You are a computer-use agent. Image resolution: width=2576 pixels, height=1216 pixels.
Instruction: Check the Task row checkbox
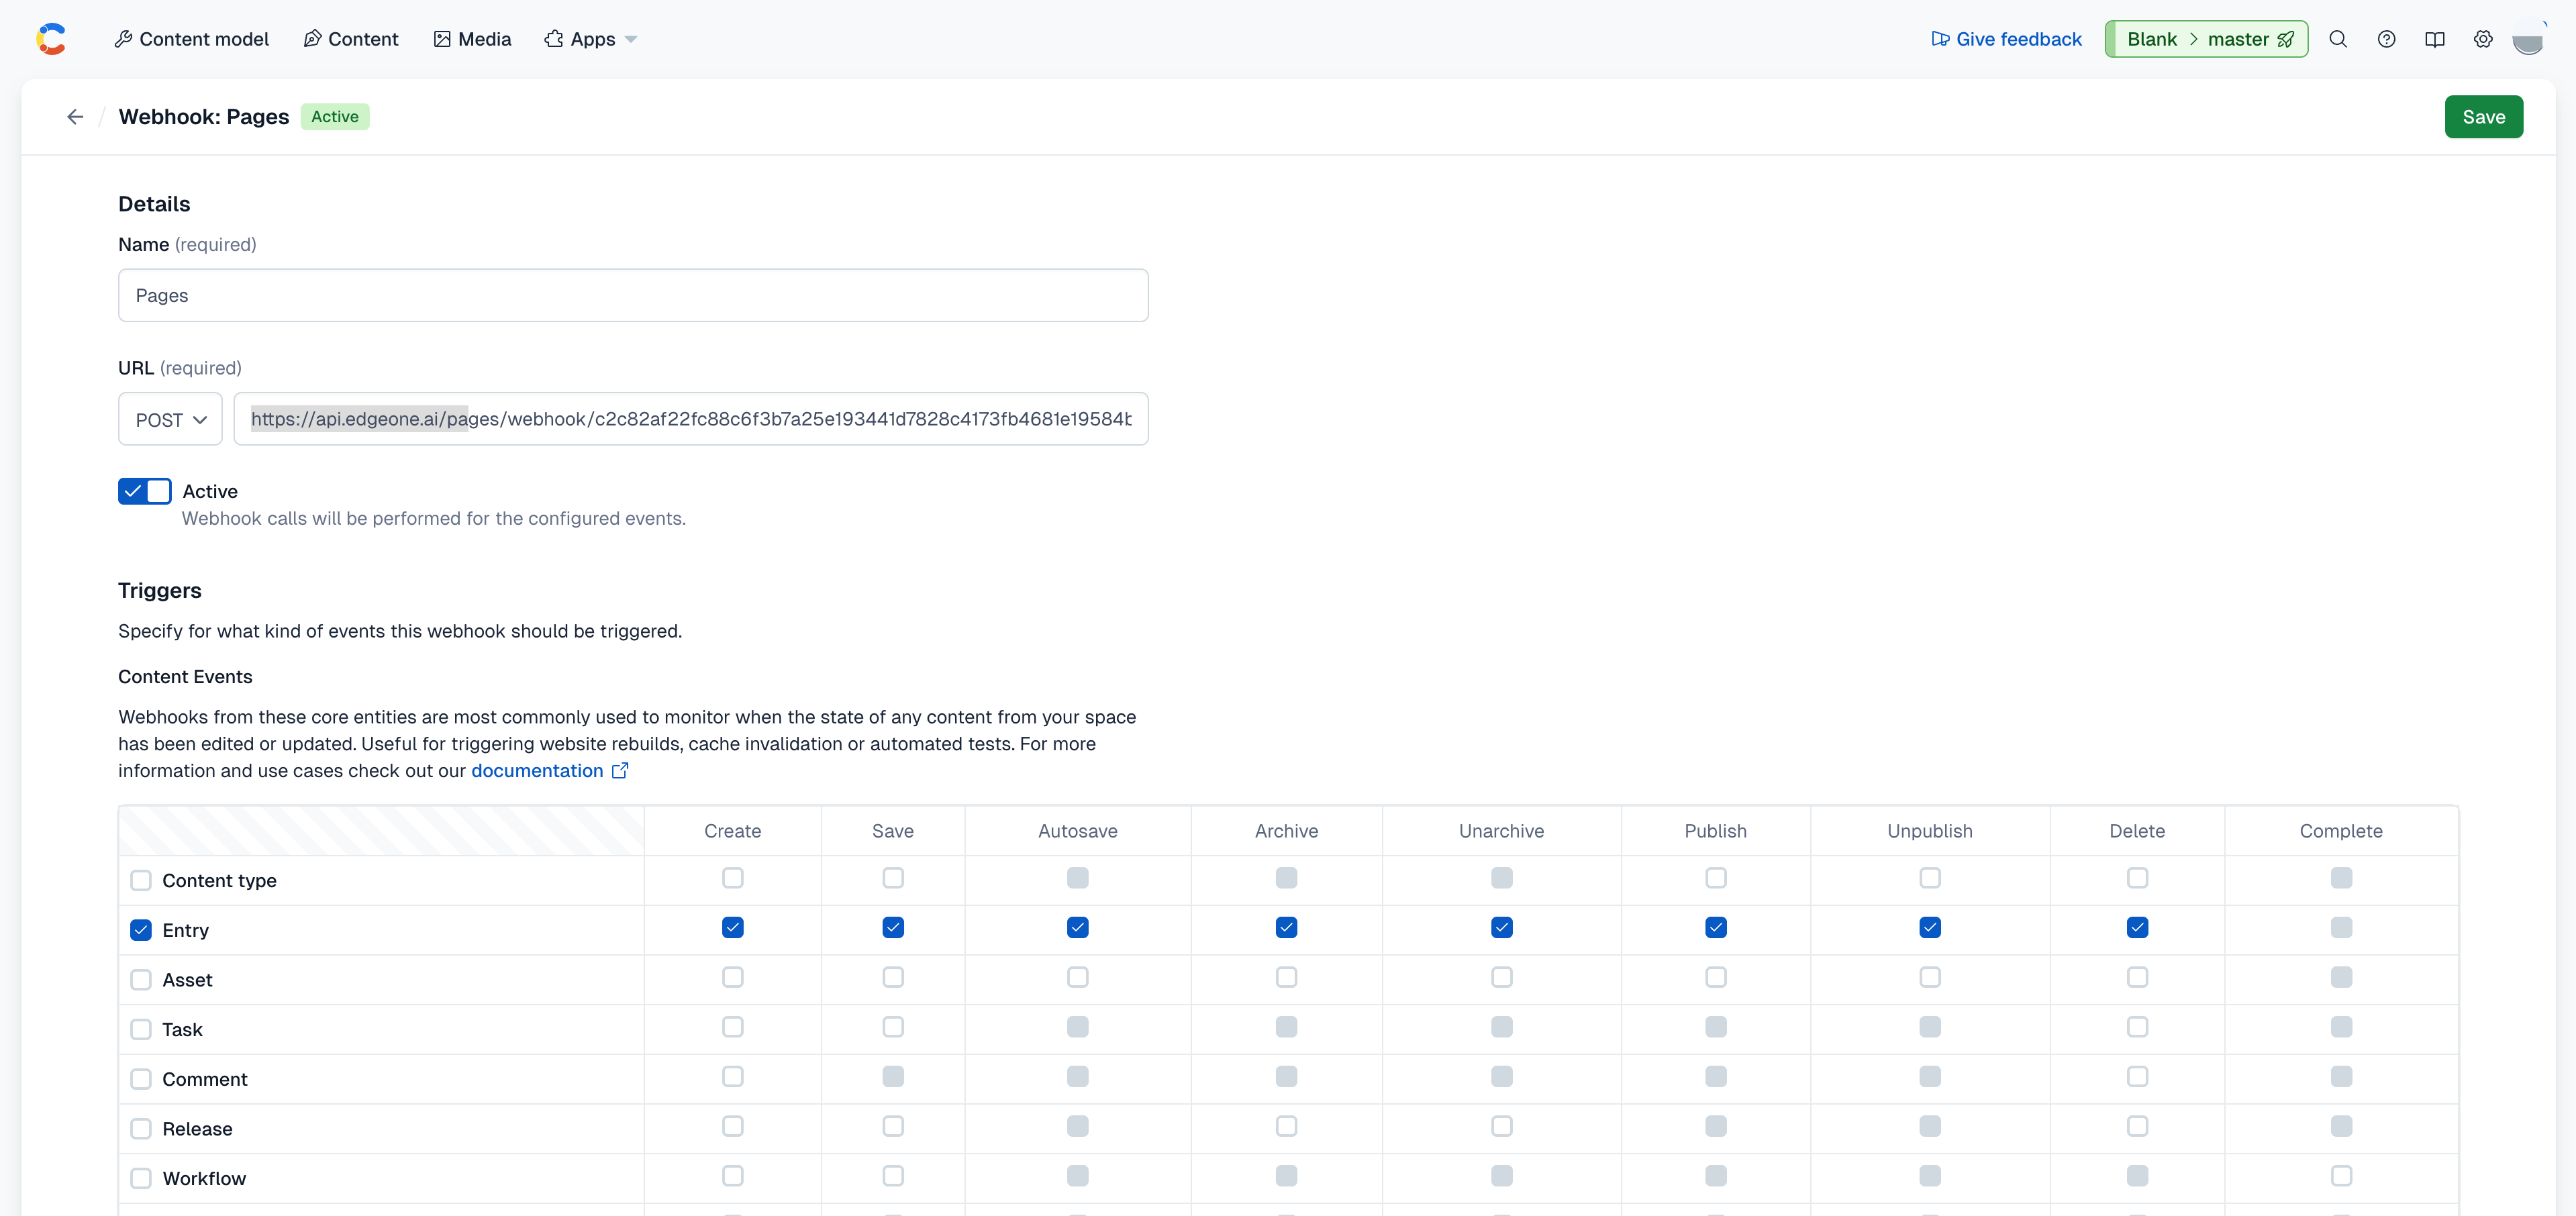[141, 1029]
